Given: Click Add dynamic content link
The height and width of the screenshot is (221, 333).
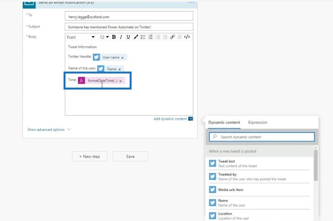Looking at the screenshot, I should click(x=170, y=119).
